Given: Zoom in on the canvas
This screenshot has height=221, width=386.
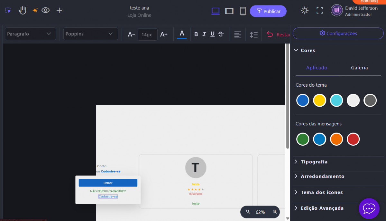Looking at the screenshot, I should 274,212.
